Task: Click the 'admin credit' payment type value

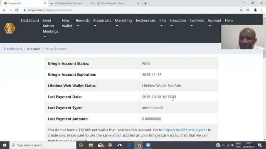Action: pos(153,108)
